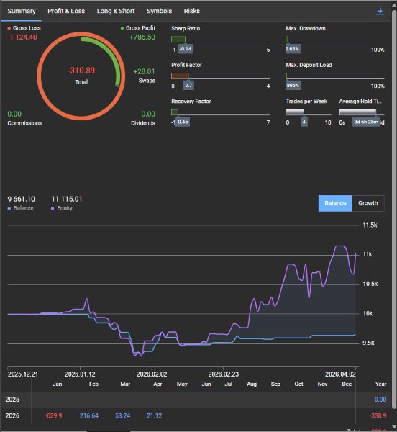The height and width of the screenshot is (432, 397).
Task: Click the 2026.02.02 date marker on chart axis
Action: [x=152, y=374]
